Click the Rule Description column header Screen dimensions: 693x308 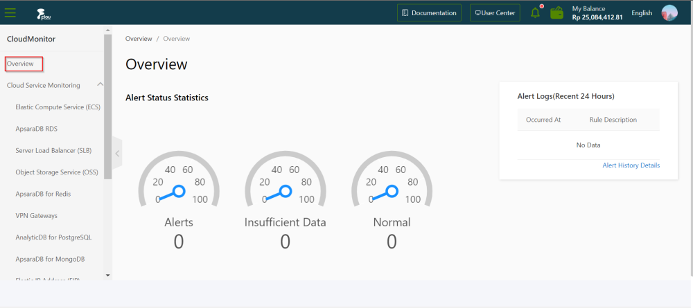coord(613,120)
